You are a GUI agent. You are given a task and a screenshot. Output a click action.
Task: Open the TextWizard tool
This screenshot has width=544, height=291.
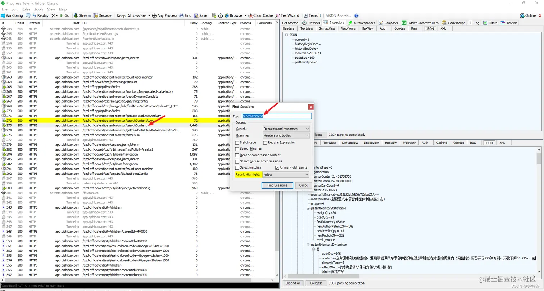point(287,15)
